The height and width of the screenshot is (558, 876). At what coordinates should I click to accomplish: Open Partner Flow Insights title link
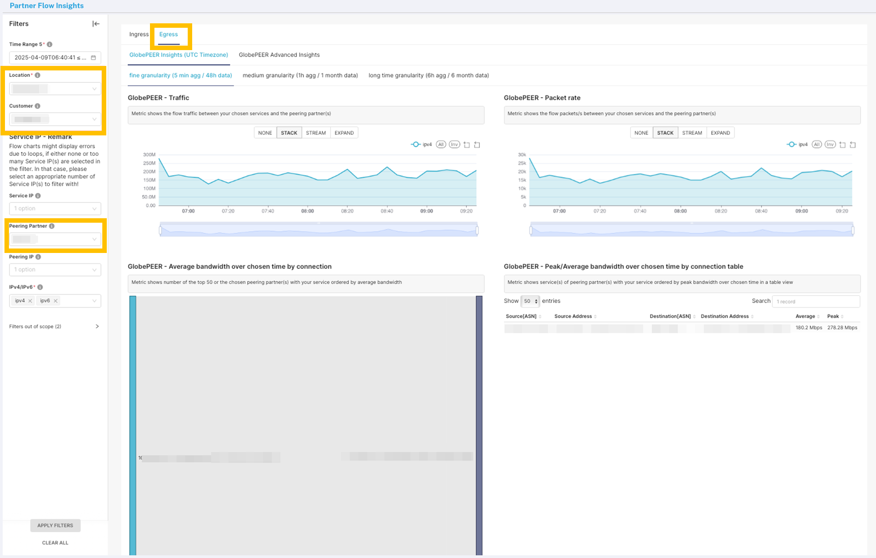[x=47, y=5]
